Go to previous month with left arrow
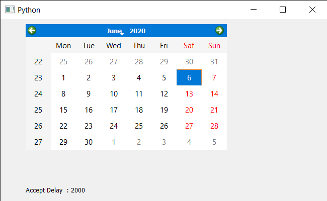This screenshot has width=327, height=201. pyautogui.click(x=32, y=31)
